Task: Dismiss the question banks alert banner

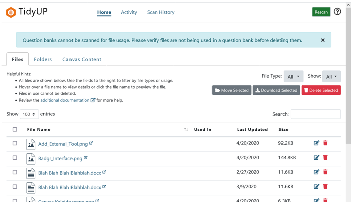Action: pos(323,40)
